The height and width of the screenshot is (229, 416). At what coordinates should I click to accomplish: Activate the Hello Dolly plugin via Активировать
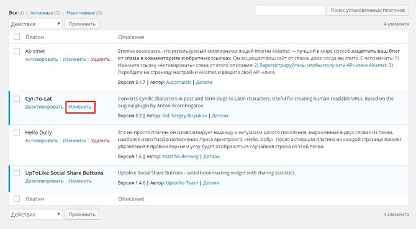tap(42, 140)
